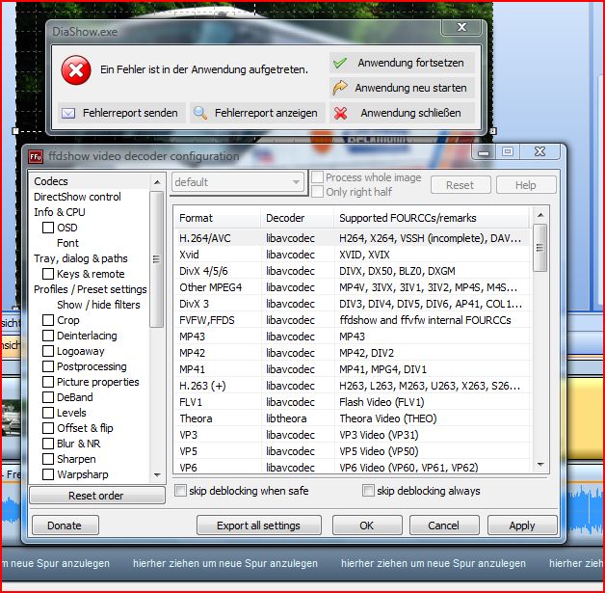Check skip deblocking when safe
The image size is (605, 593).
point(180,491)
